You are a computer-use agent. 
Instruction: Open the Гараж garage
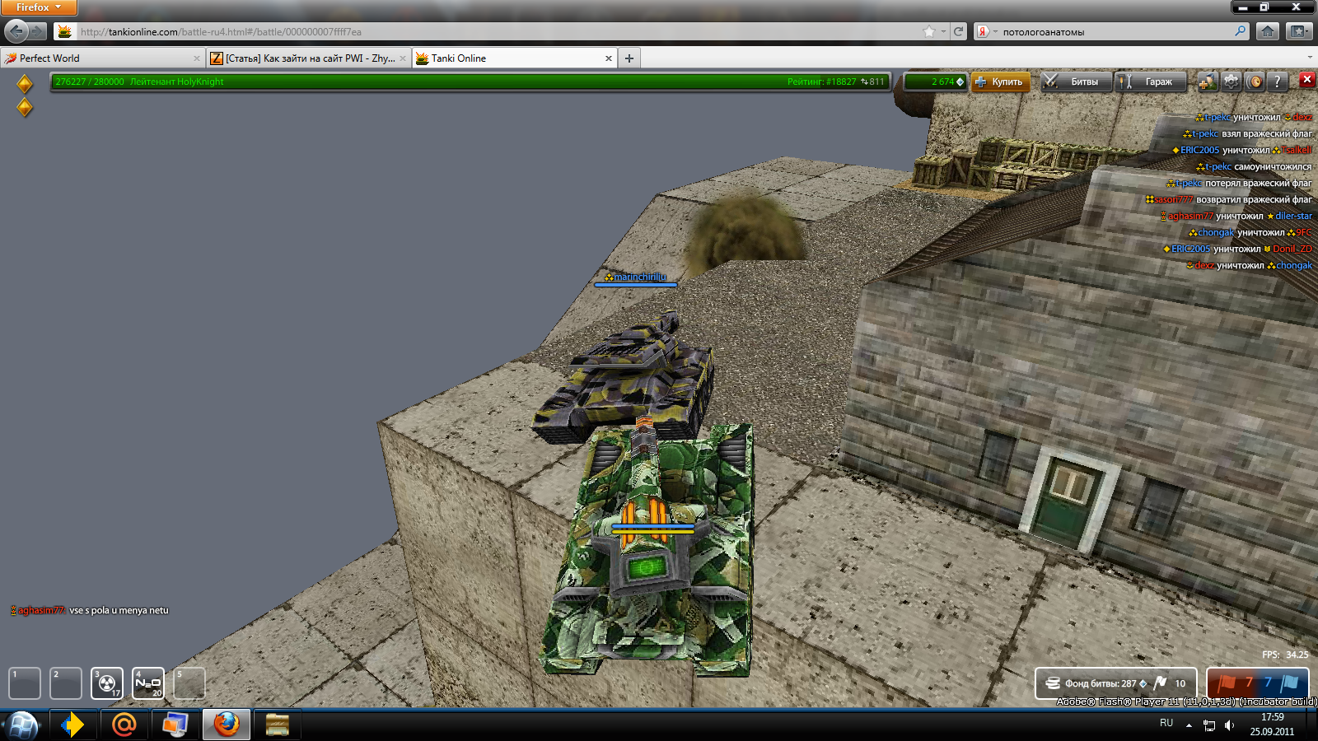pyautogui.click(x=1151, y=82)
